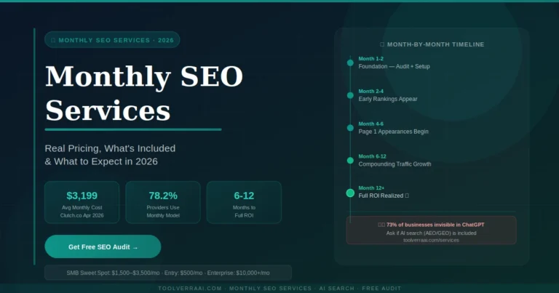Open the $3,199 Avg Monthly Cost card
Image resolution: width=559 pixels, height=293 pixels.
(82, 202)
